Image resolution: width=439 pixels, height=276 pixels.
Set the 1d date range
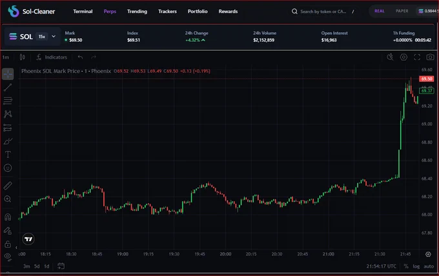(x=46, y=266)
